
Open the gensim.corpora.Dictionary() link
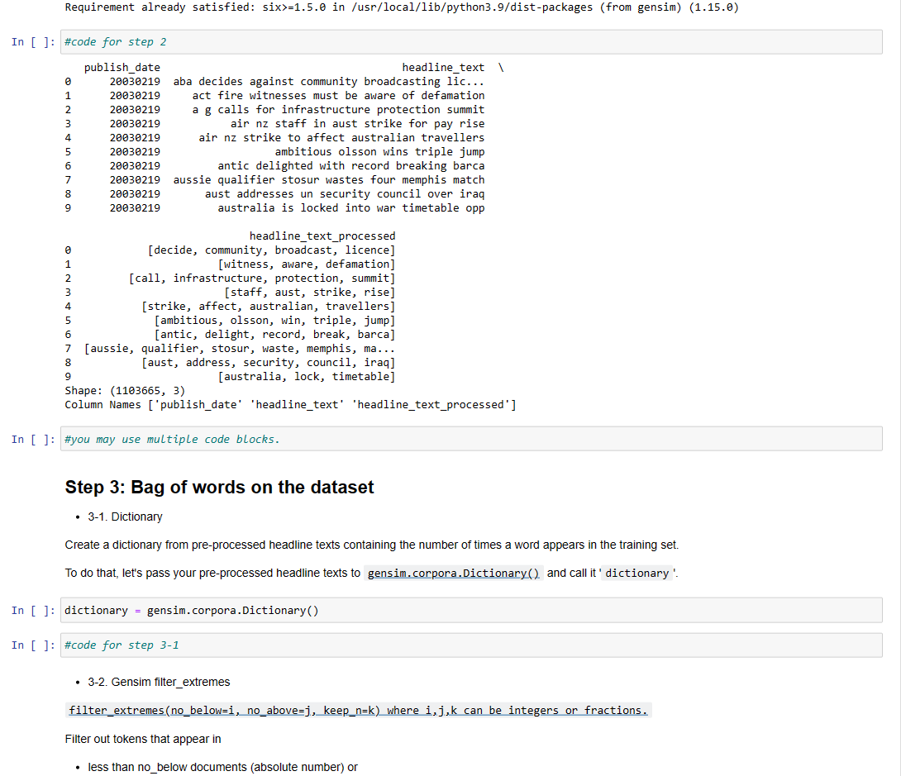(x=453, y=574)
